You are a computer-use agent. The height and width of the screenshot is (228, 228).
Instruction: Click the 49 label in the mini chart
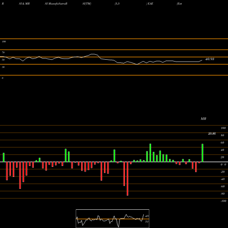click(147, 216)
